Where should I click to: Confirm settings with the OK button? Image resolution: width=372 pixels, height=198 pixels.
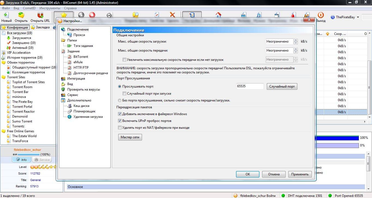click(247, 174)
